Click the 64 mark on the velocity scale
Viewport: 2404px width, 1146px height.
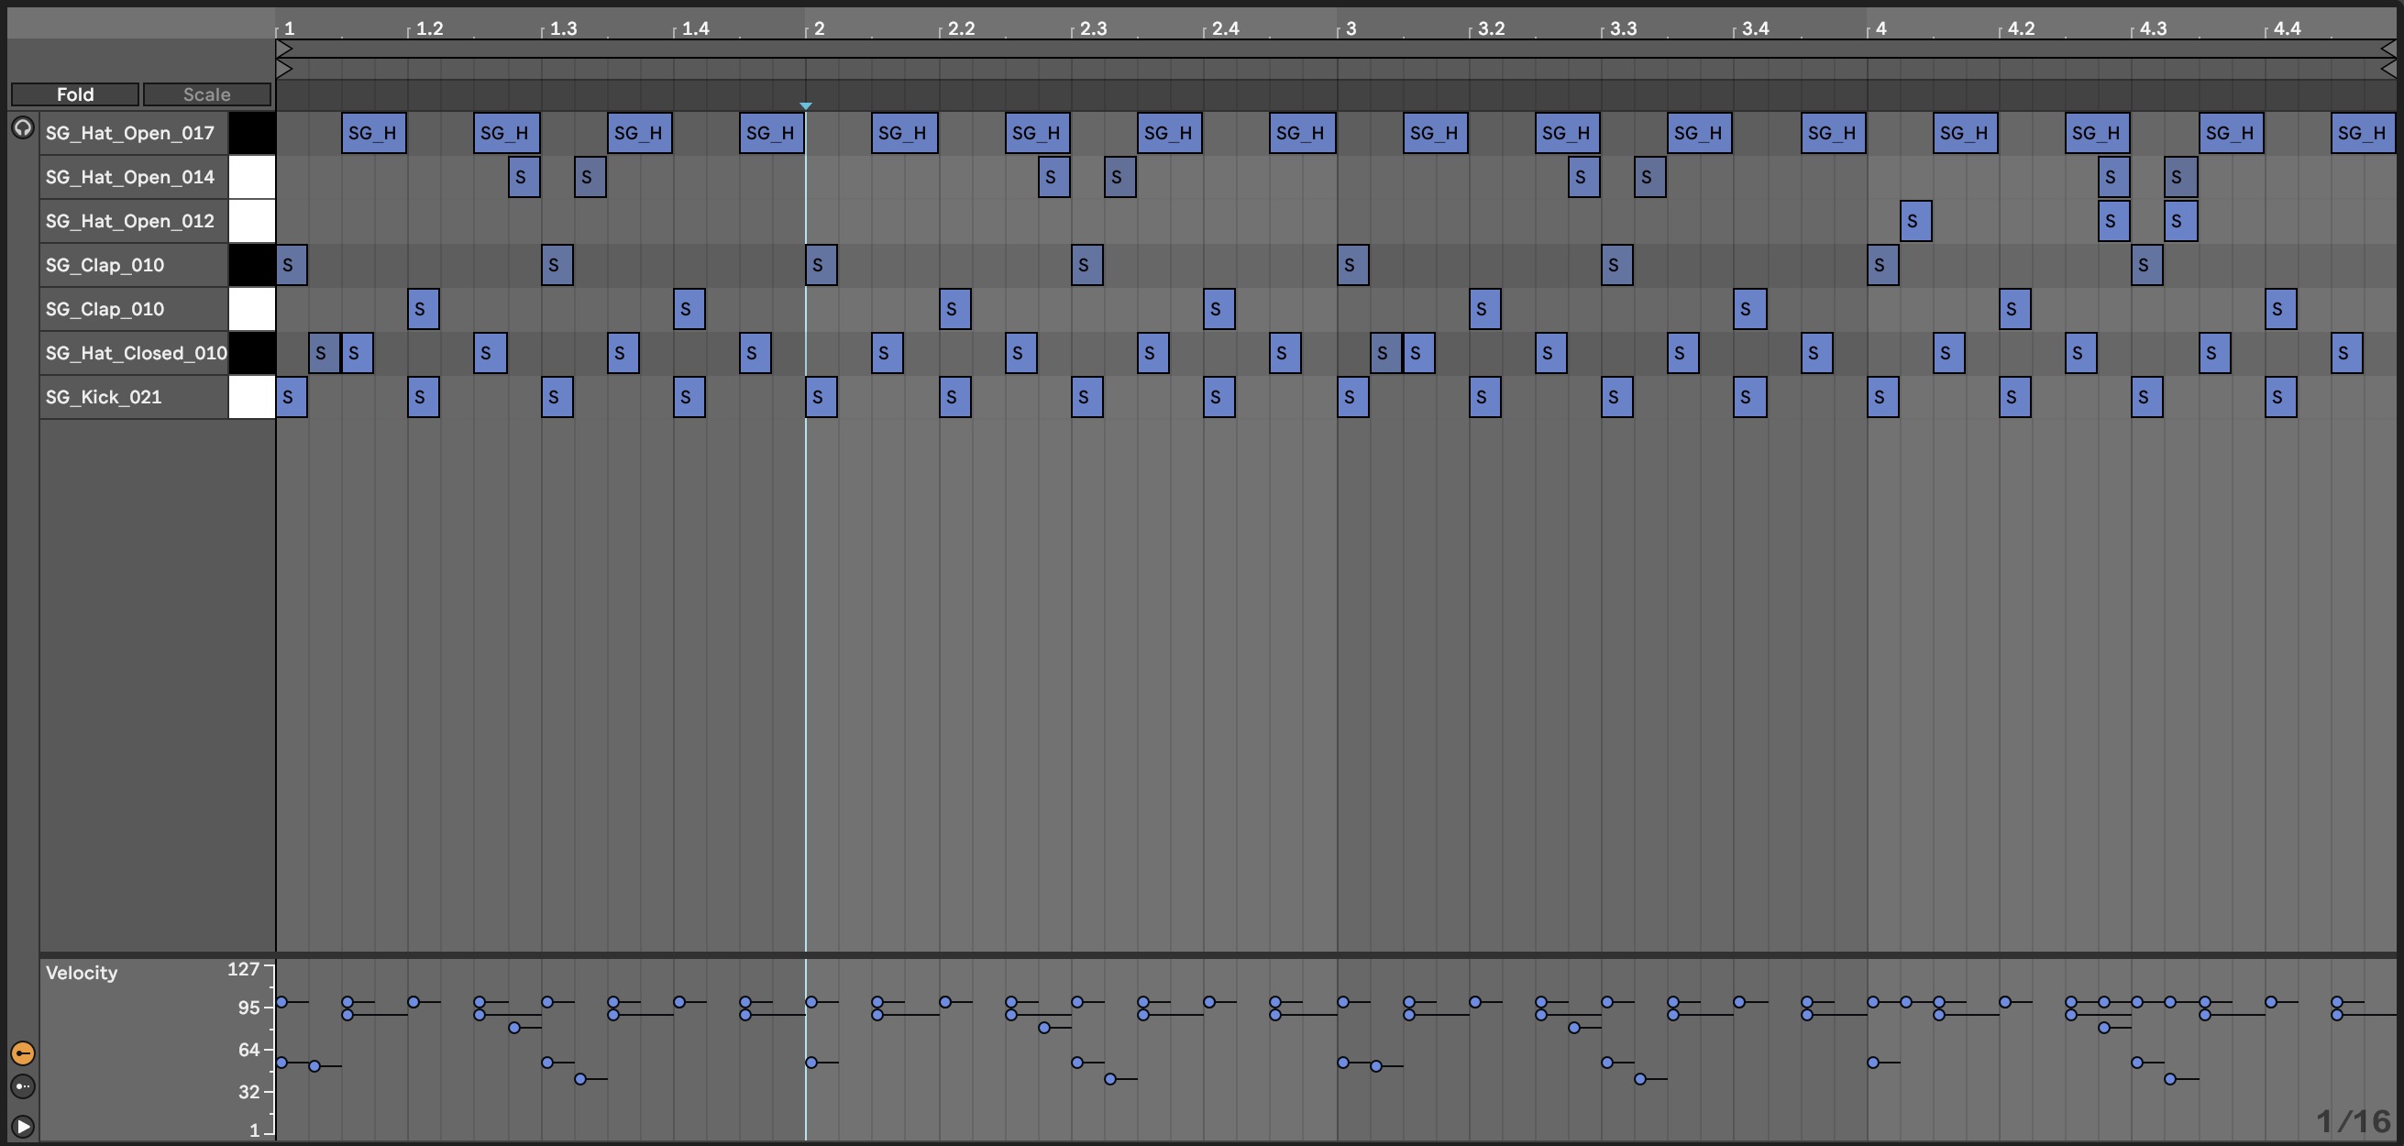pos(248,1050)
